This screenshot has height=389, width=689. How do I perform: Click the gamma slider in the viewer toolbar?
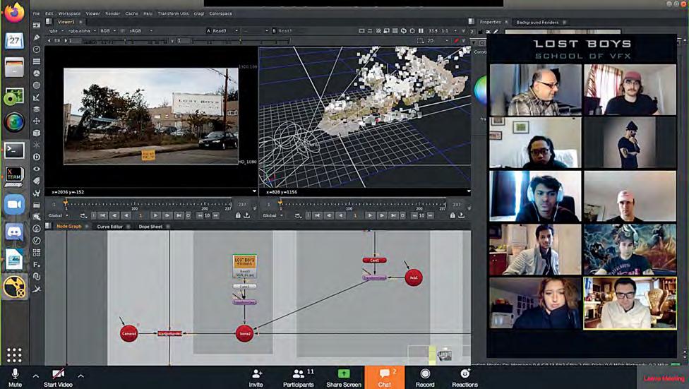pyautogui.click(x=239, y=40)
